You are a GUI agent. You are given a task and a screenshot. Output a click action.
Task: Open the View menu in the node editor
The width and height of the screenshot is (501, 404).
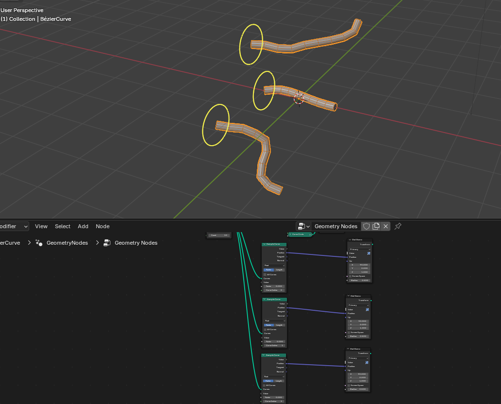click(41, 226)
